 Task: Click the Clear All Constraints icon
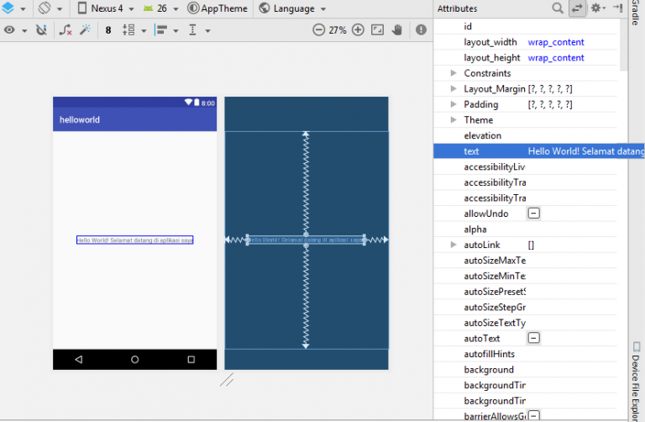66,30
